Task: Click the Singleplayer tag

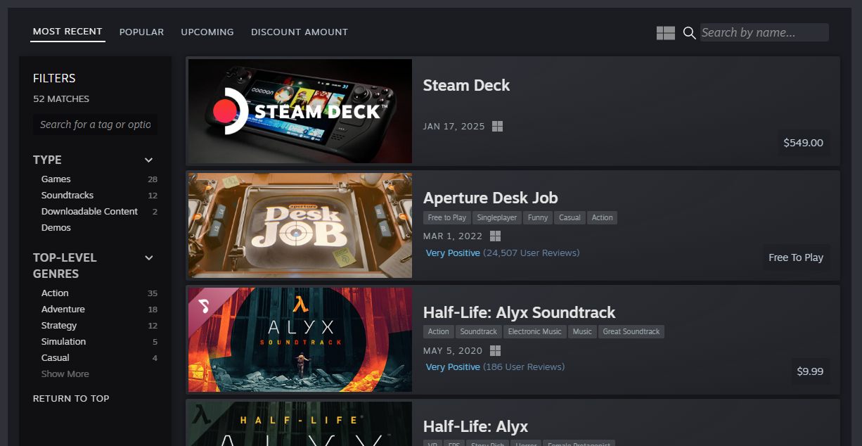Action: (x=497, y=218)
